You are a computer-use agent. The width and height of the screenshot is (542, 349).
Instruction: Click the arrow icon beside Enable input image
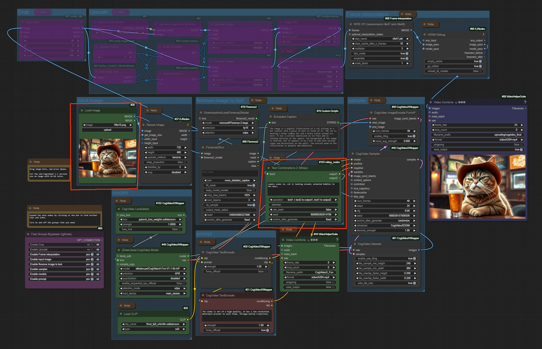pos(98,259)
